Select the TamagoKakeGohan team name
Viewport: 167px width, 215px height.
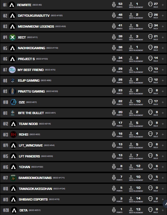pos(35,189)
